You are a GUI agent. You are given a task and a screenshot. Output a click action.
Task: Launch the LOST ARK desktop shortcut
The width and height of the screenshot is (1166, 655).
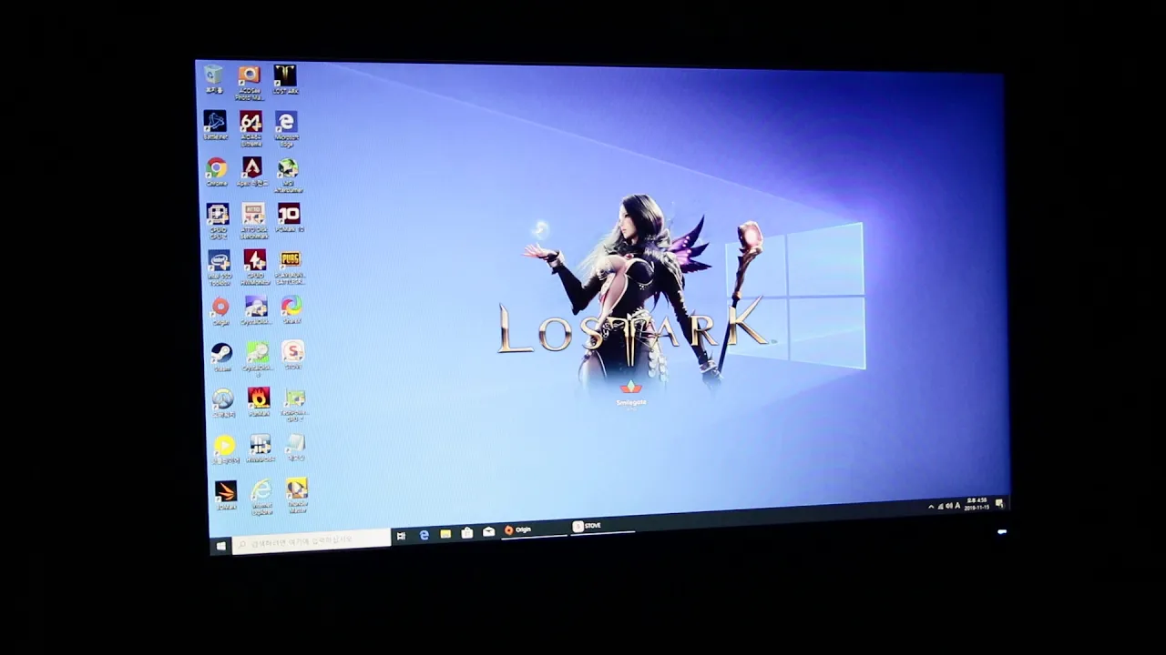click(285, 79)
